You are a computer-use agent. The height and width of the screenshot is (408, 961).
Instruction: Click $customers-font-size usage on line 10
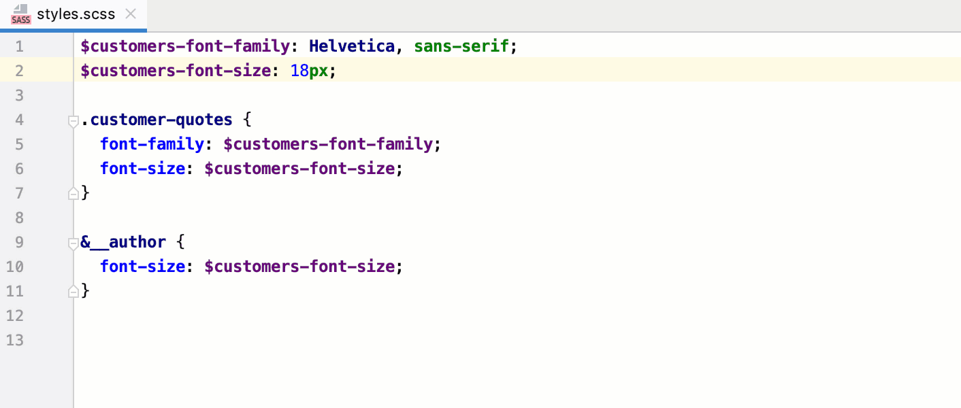301,266
